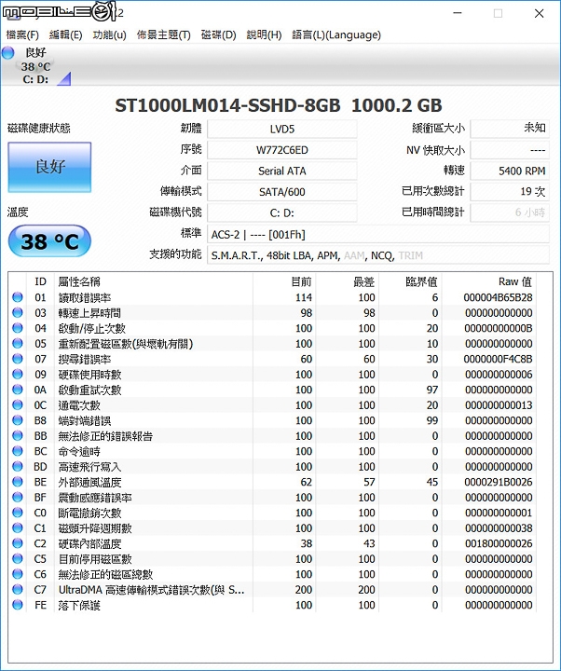Image resolution: width=561 pixels, height=671 pixels.
Task: Click the 臨界值 column header
Action: (421, 281)
